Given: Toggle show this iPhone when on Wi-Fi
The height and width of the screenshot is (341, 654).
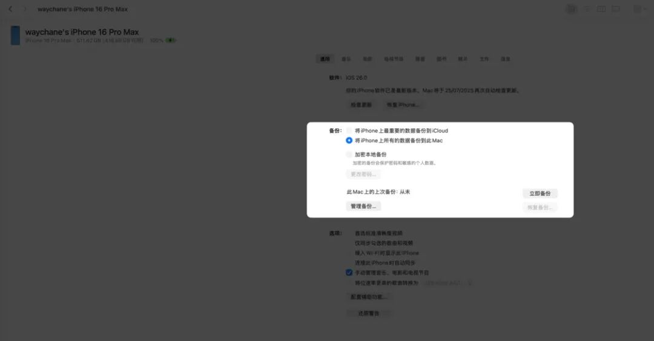Looking at the screenshot, I should coord(349,253).
